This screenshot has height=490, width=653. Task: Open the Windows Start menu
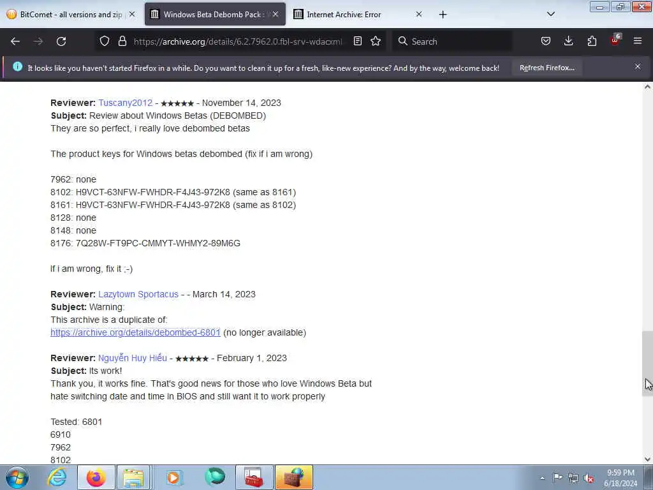[17, 477]
